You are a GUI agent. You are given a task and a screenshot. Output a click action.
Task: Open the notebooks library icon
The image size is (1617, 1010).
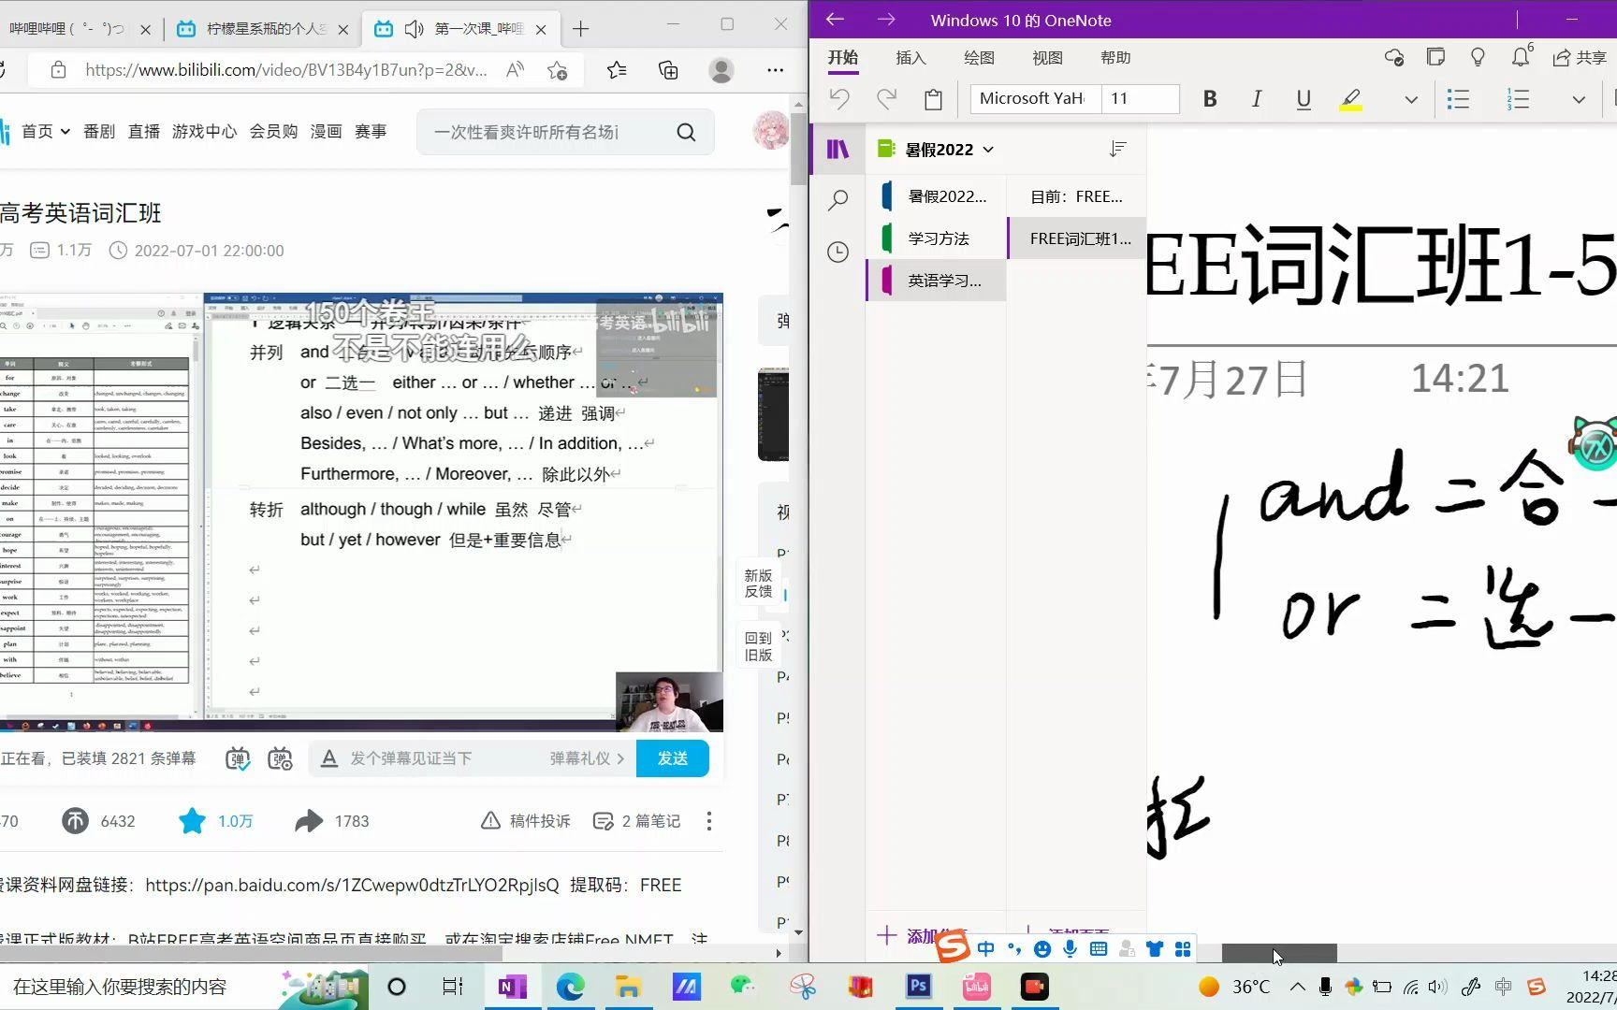[x=838, y=149]
